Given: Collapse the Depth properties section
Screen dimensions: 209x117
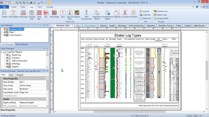Looking at the screenshot, I should tap(2, 99).
